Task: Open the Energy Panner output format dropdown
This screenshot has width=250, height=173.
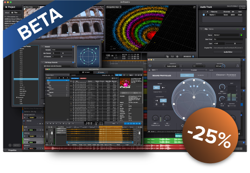Action: click(199, 66)
